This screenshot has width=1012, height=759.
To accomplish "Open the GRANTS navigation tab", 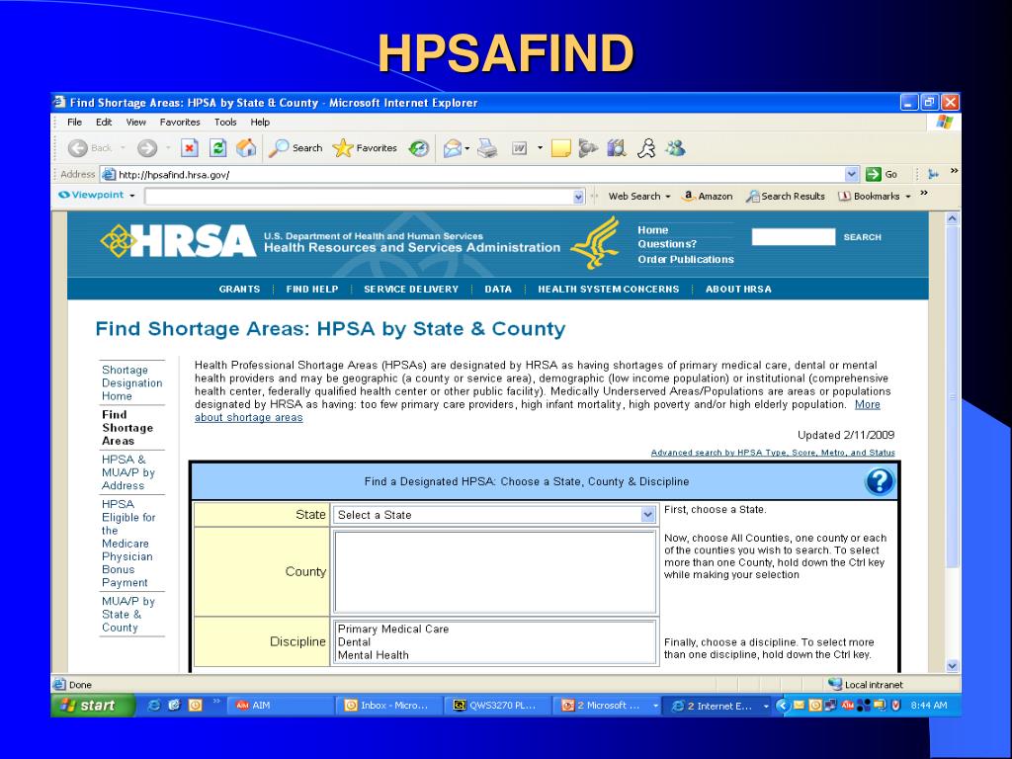I will tap(239, 290).
